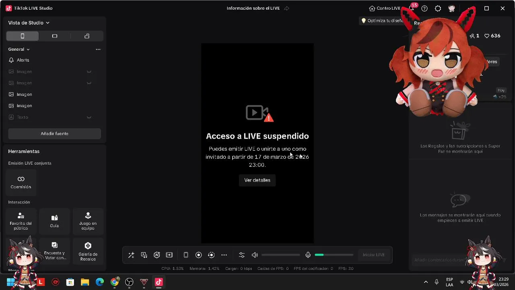This screenshot has width=515, height=290.
Task: Open the settings icon in the title bar
Action: tap(438, 8)
